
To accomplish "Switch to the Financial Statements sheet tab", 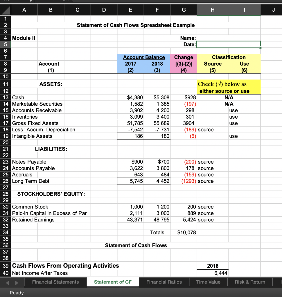I will 55,282.
